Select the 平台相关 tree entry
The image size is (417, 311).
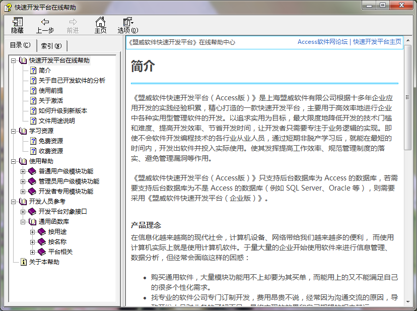[x=60, y=252]
